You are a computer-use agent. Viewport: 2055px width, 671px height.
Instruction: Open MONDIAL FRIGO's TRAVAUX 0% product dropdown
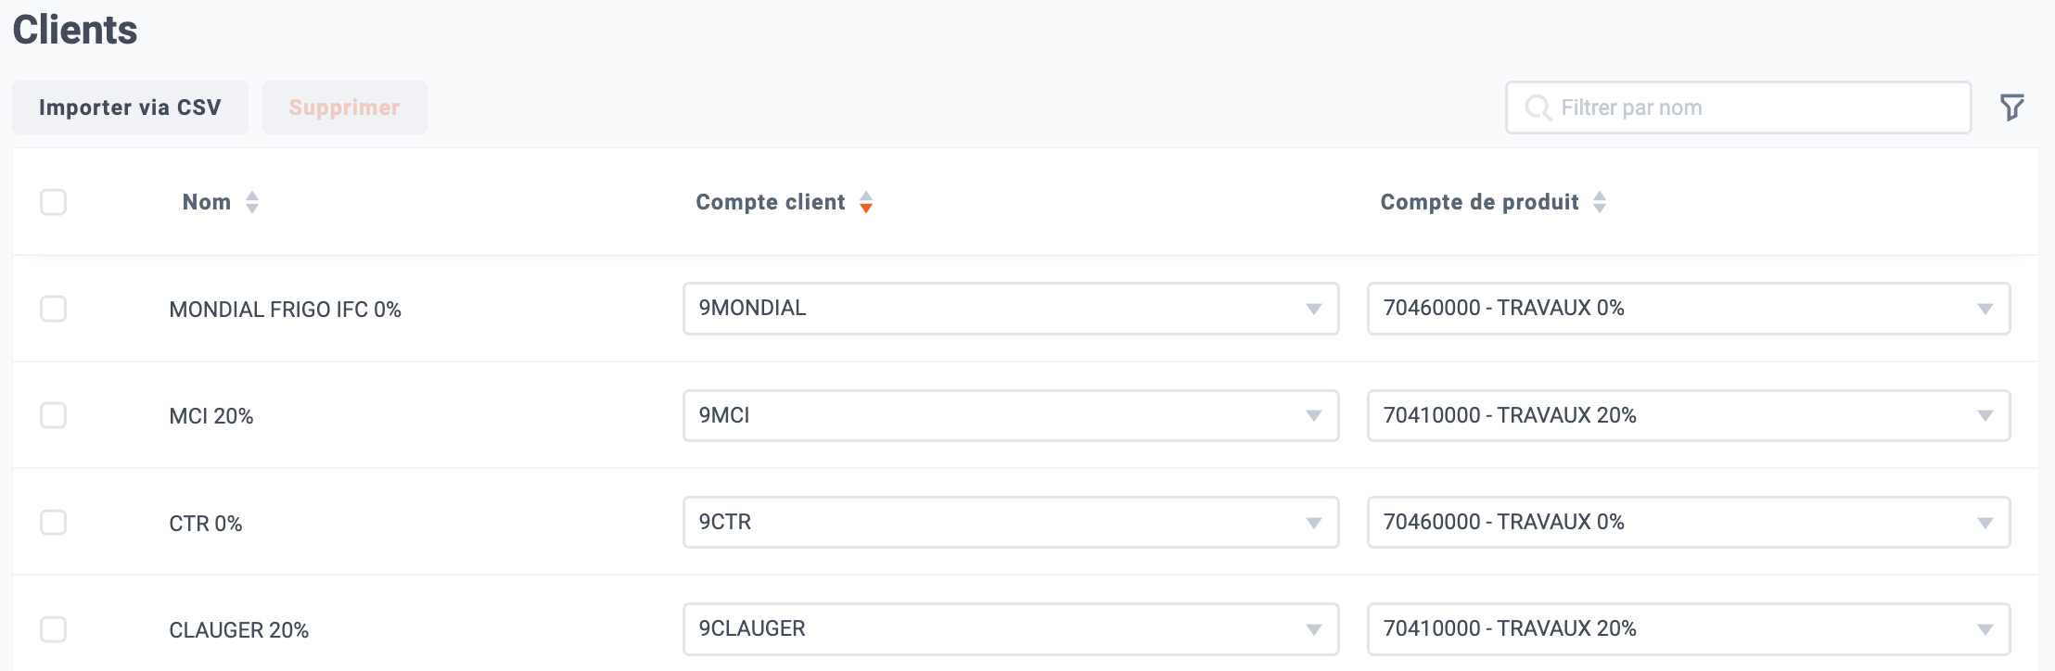(x=1689, y=309)
